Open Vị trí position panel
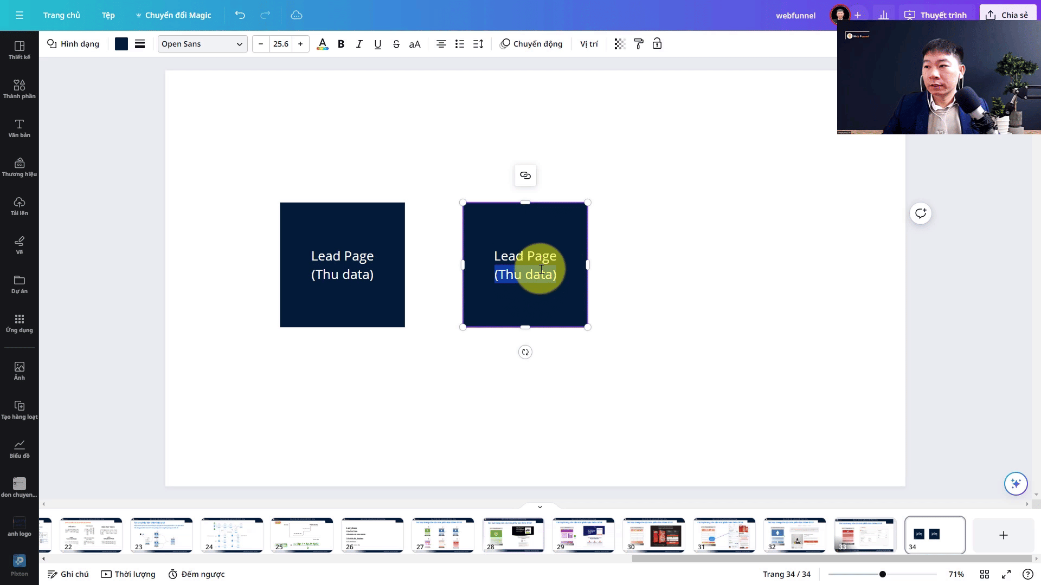The image size is (1041, 585). [x=589, y=44]
